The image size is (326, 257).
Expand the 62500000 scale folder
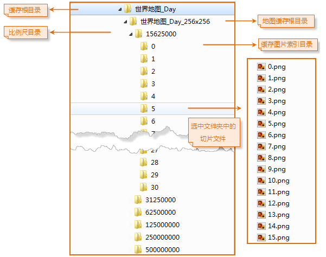[x=130, y=213]
